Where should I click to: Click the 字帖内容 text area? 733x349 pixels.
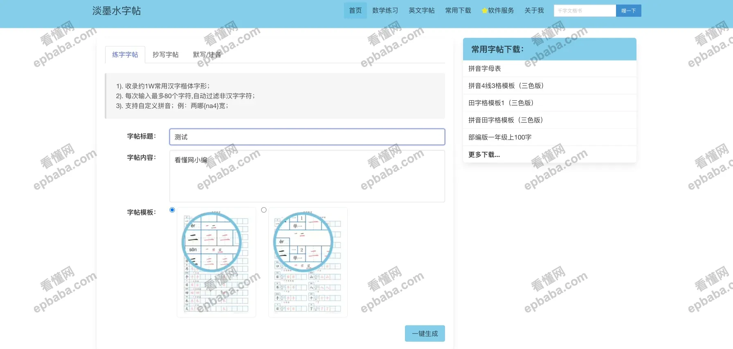pos(307,176)
